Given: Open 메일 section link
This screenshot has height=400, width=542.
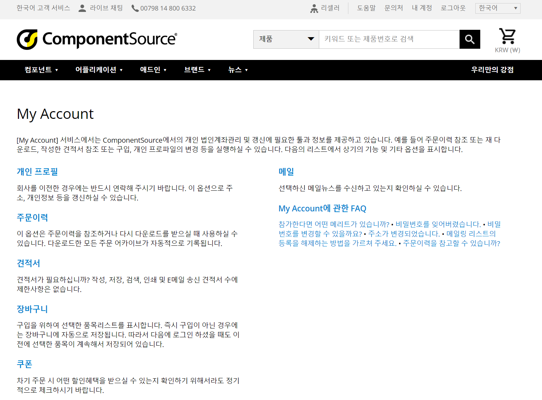Looking at the screenshot, I should click(286, 172).
